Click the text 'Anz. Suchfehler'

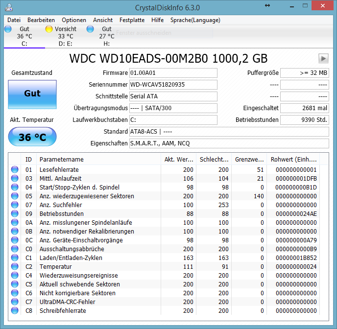point(61,205)
